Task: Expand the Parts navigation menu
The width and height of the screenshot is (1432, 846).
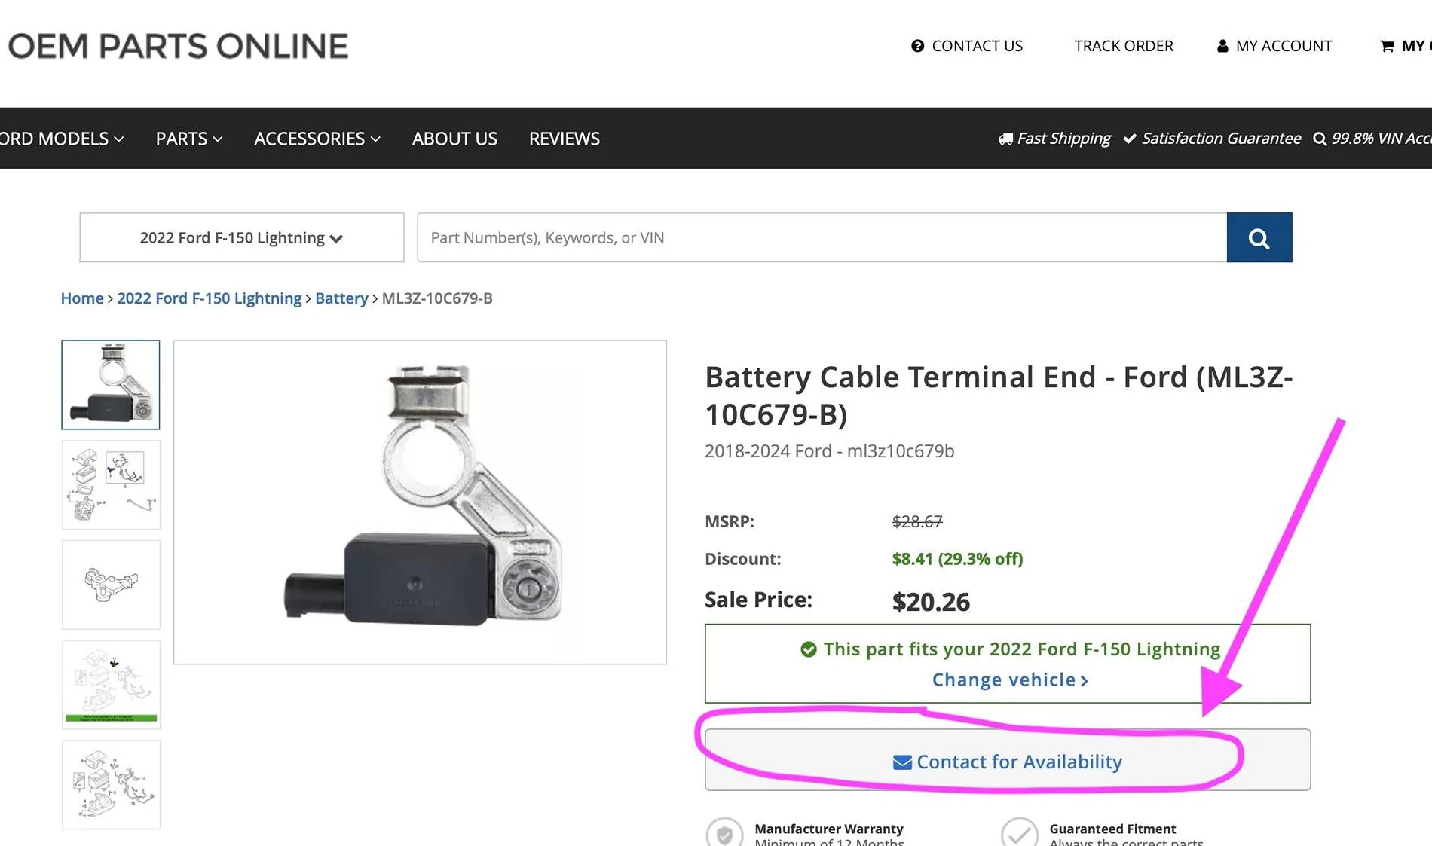Action: click(188, 139)
